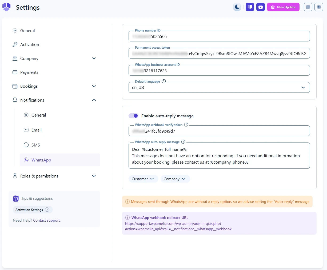This screenshot has width=327, height=270.
Task: Expand the Company placeholders dropdown
Action: [x=175, y=179]
